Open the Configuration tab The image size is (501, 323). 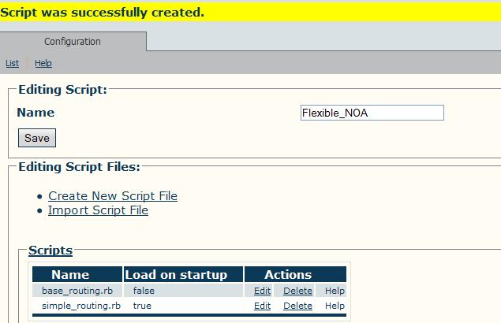73,42
